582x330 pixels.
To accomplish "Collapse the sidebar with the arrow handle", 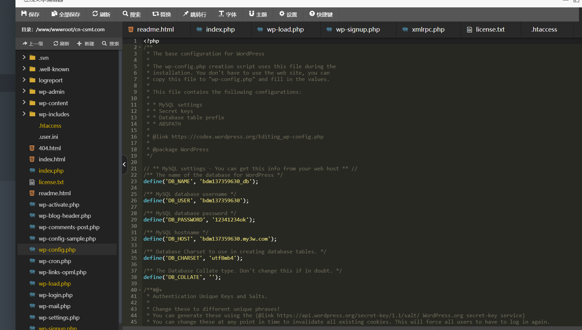I will click(x=124, y=164).
